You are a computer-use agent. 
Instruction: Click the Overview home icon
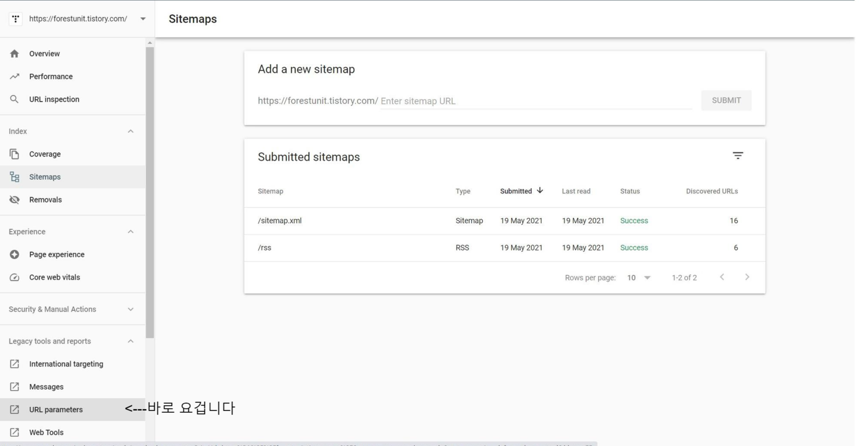pos(14,53)
